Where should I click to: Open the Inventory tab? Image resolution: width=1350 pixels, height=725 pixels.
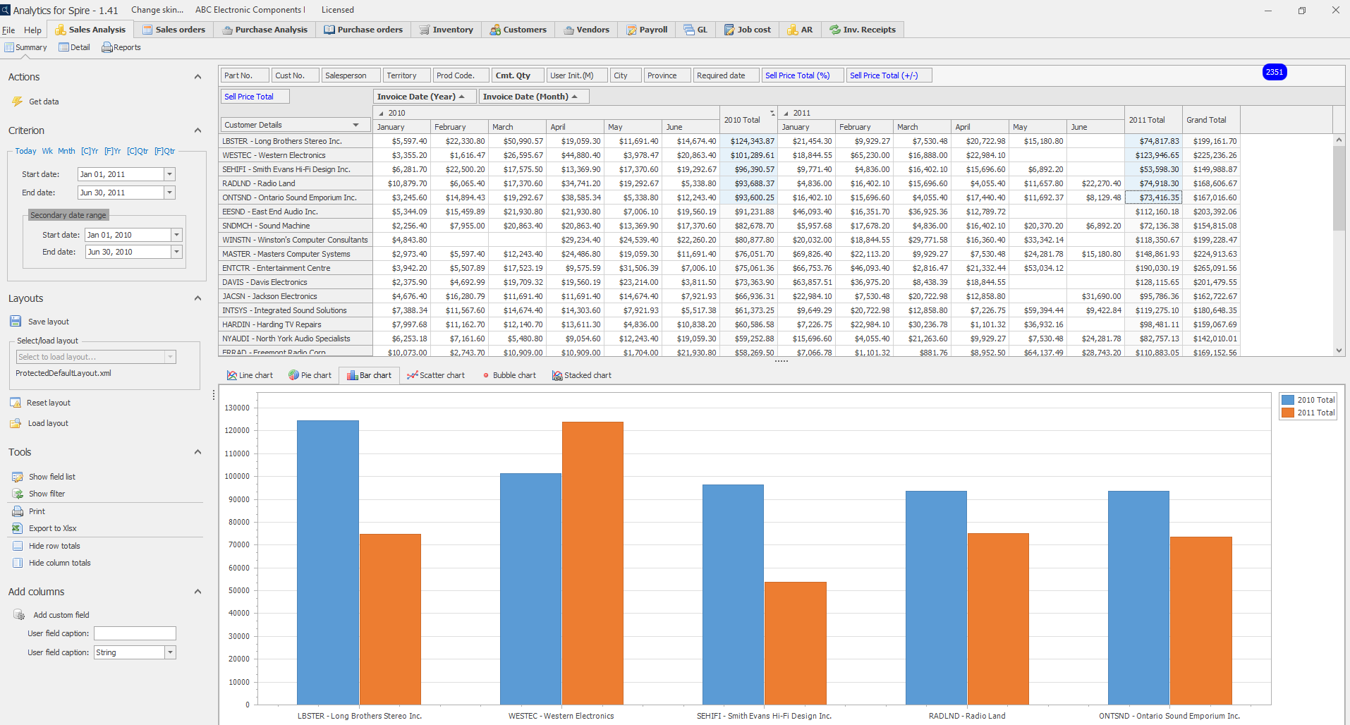[446, 30]
